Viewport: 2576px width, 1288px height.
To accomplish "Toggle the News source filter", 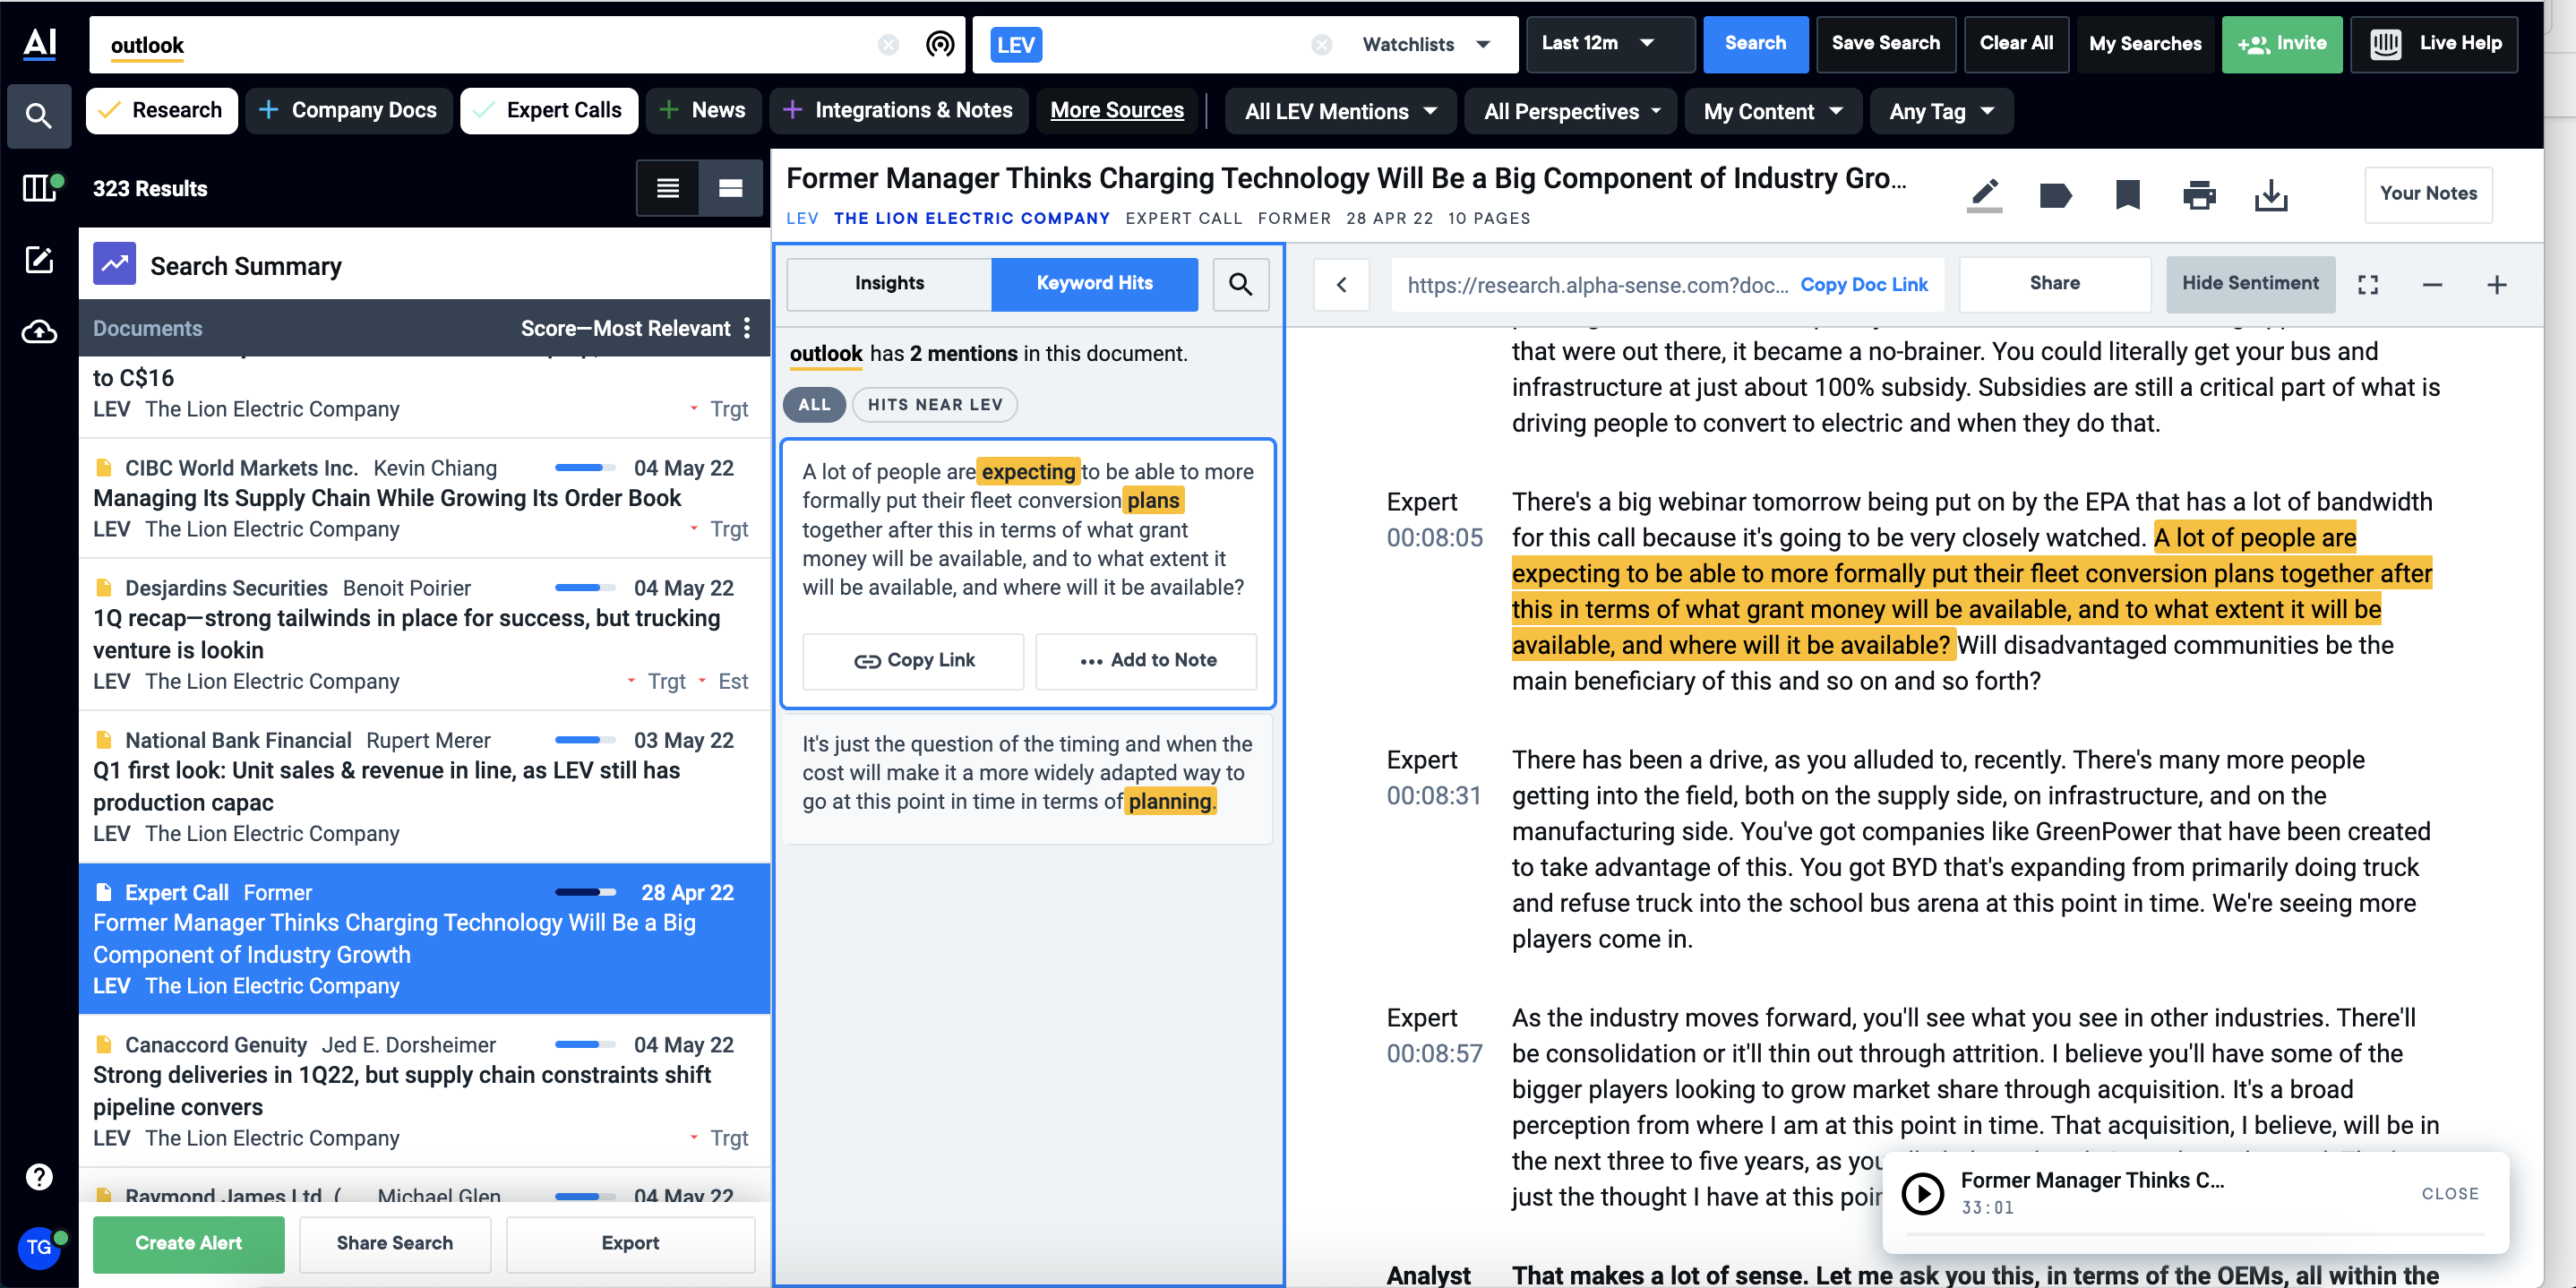I will coord(703,111).
